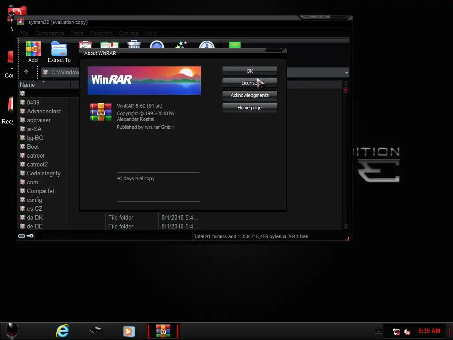Open the Help menu
Screen dimensions: 453x340
[151, 33]
